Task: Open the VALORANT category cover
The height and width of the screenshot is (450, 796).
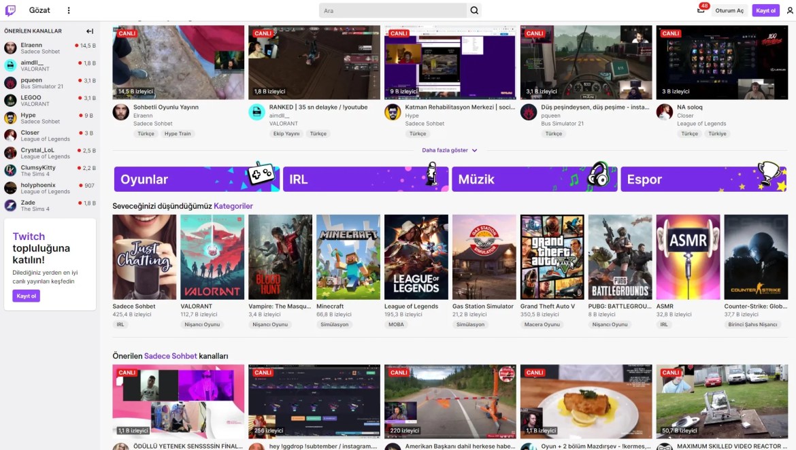Action: (212, 257)
